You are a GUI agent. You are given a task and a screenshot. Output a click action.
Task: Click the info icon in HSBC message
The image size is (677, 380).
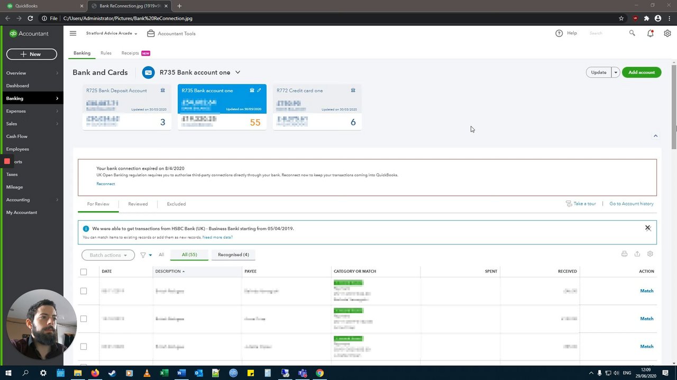coord(86,229)
